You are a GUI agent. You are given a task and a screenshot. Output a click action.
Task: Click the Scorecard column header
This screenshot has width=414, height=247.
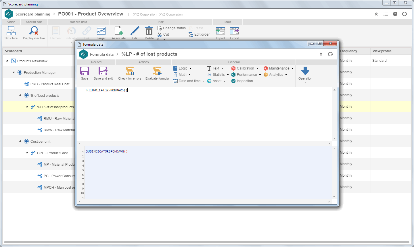point(39,51)
